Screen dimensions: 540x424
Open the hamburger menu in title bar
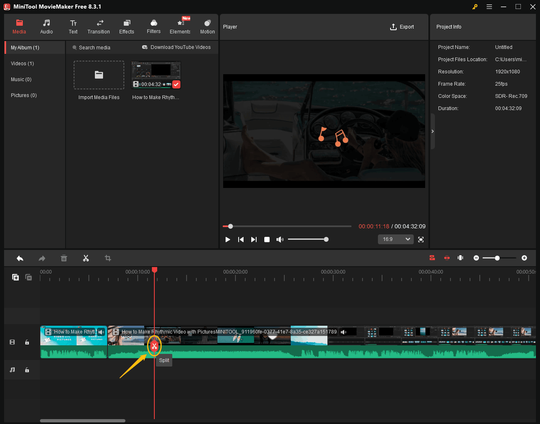[489, 7]
